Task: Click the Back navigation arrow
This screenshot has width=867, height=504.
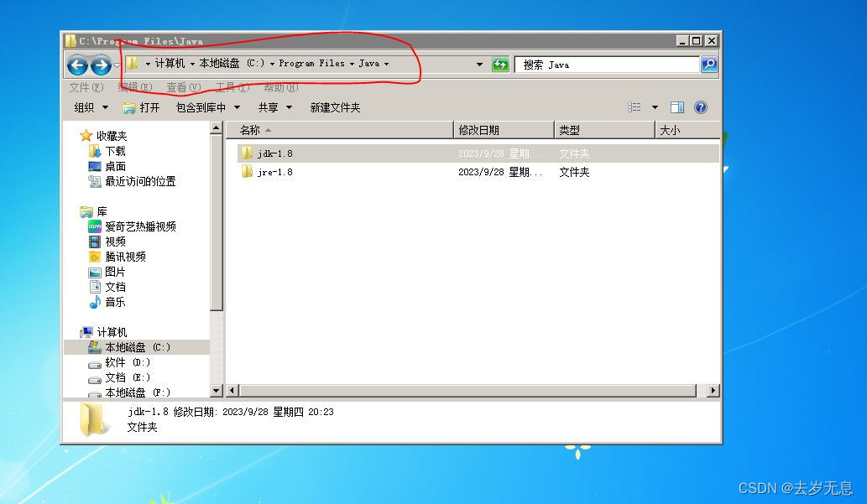Action: point(76,64)
